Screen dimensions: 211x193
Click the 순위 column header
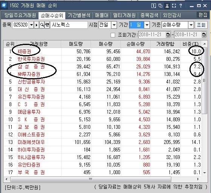point(10,44)
